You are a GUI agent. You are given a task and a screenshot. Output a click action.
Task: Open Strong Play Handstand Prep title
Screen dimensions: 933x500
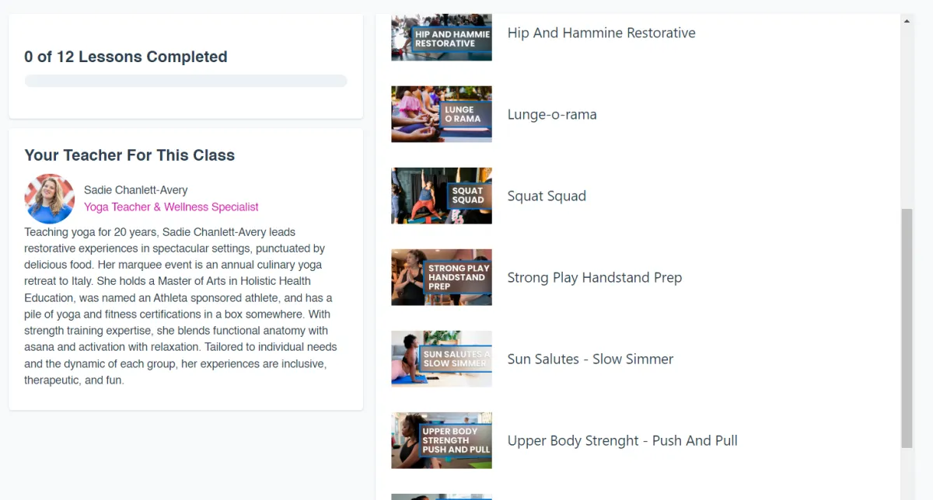(x=595, y=277)
